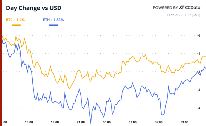Select the 21:00 x-axis time label
This screenshot has width=206, height=126.
tap(81, 122)
